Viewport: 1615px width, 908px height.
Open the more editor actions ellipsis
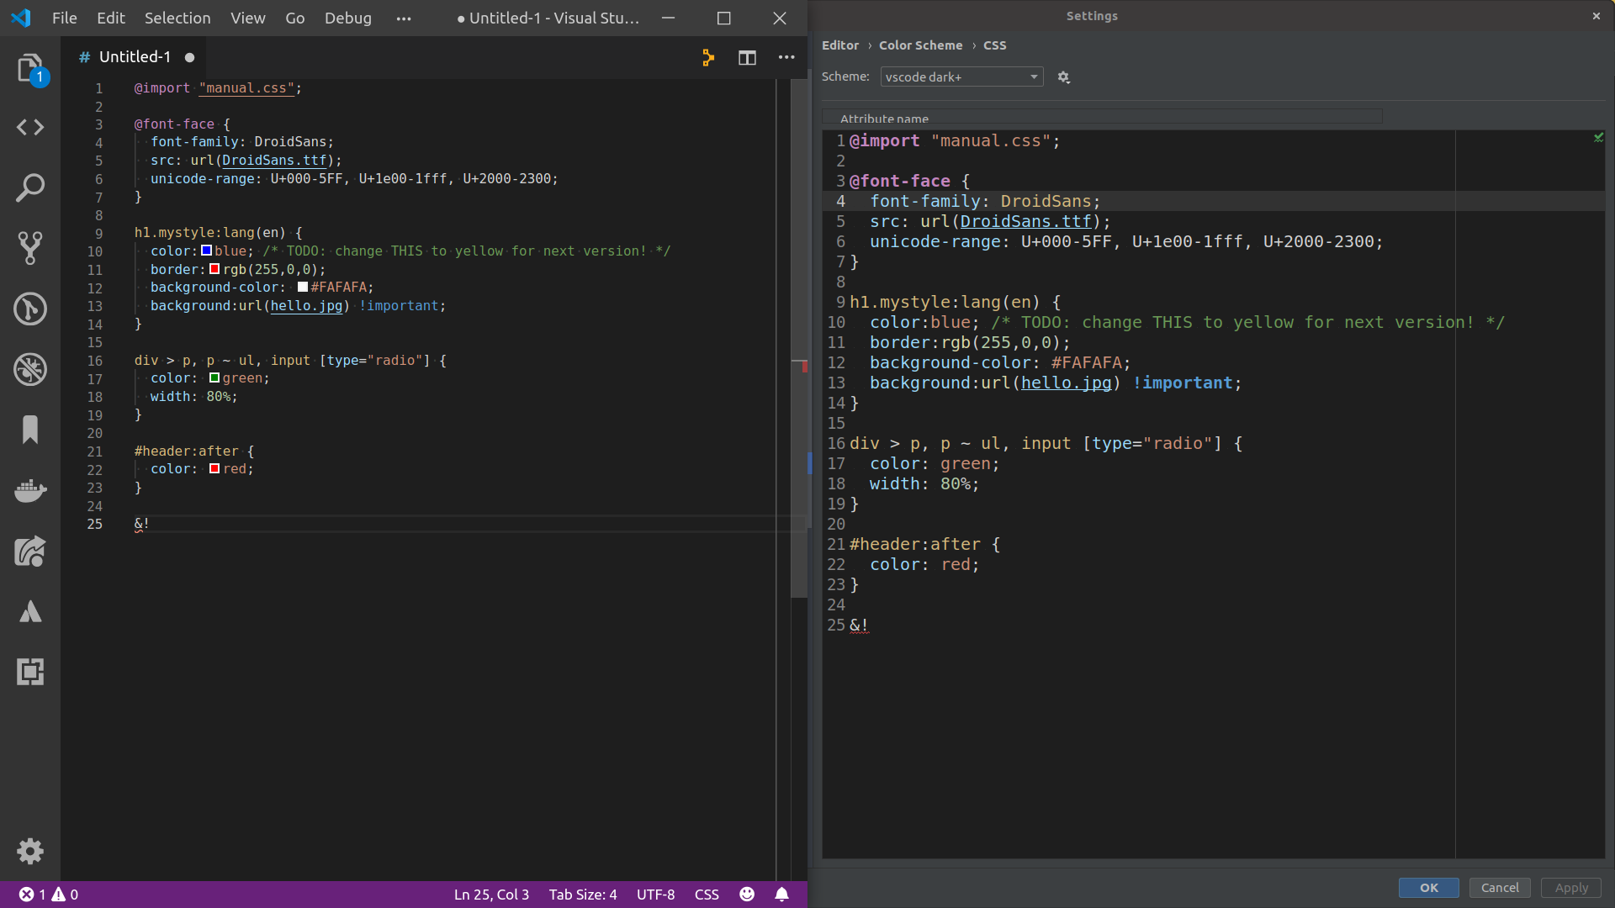click(786, 57)
